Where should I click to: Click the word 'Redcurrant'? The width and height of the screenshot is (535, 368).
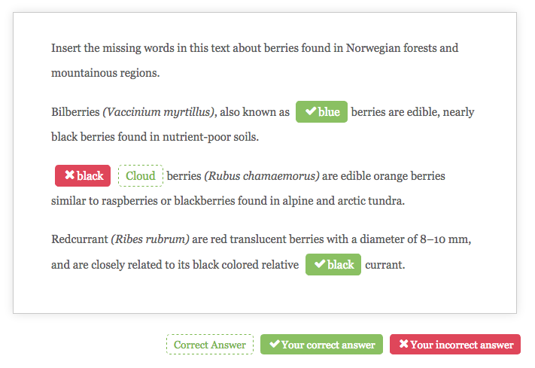pos(80,239)
